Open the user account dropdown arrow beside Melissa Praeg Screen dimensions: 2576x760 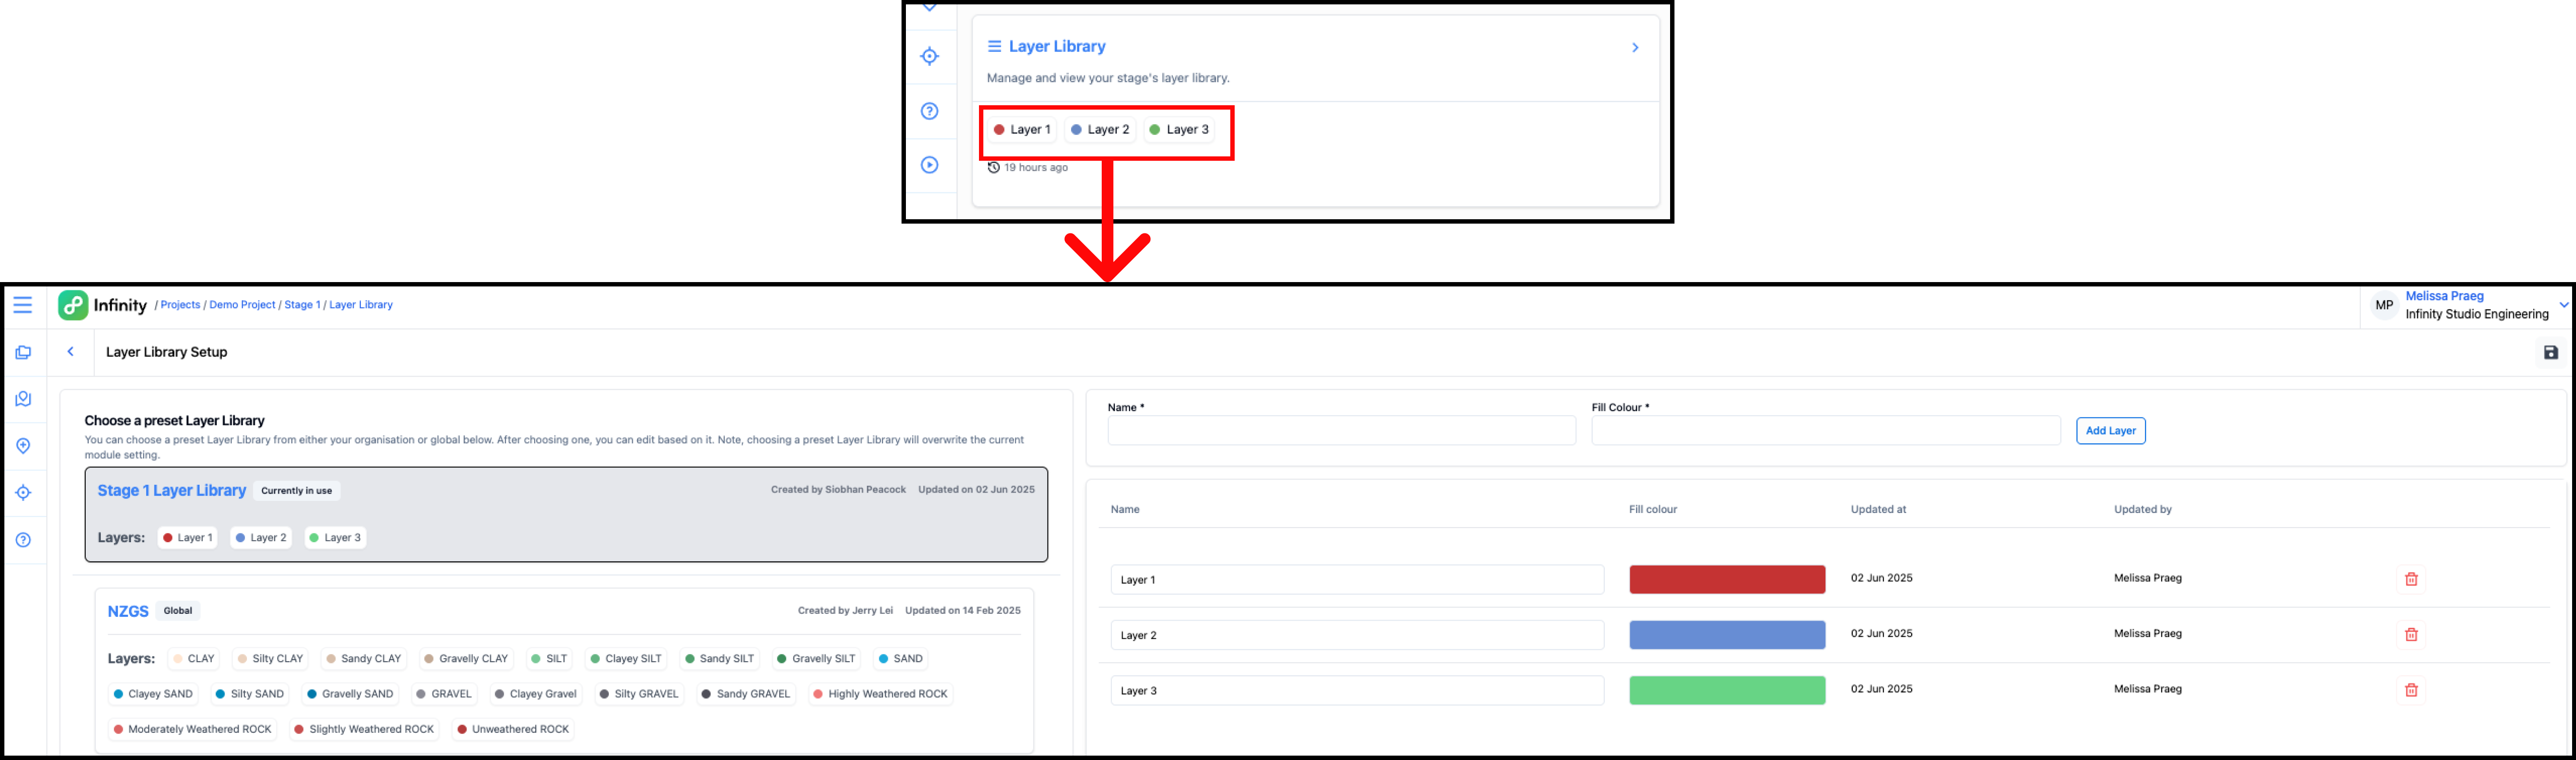pyautogui.click(x=2564, y=305)
